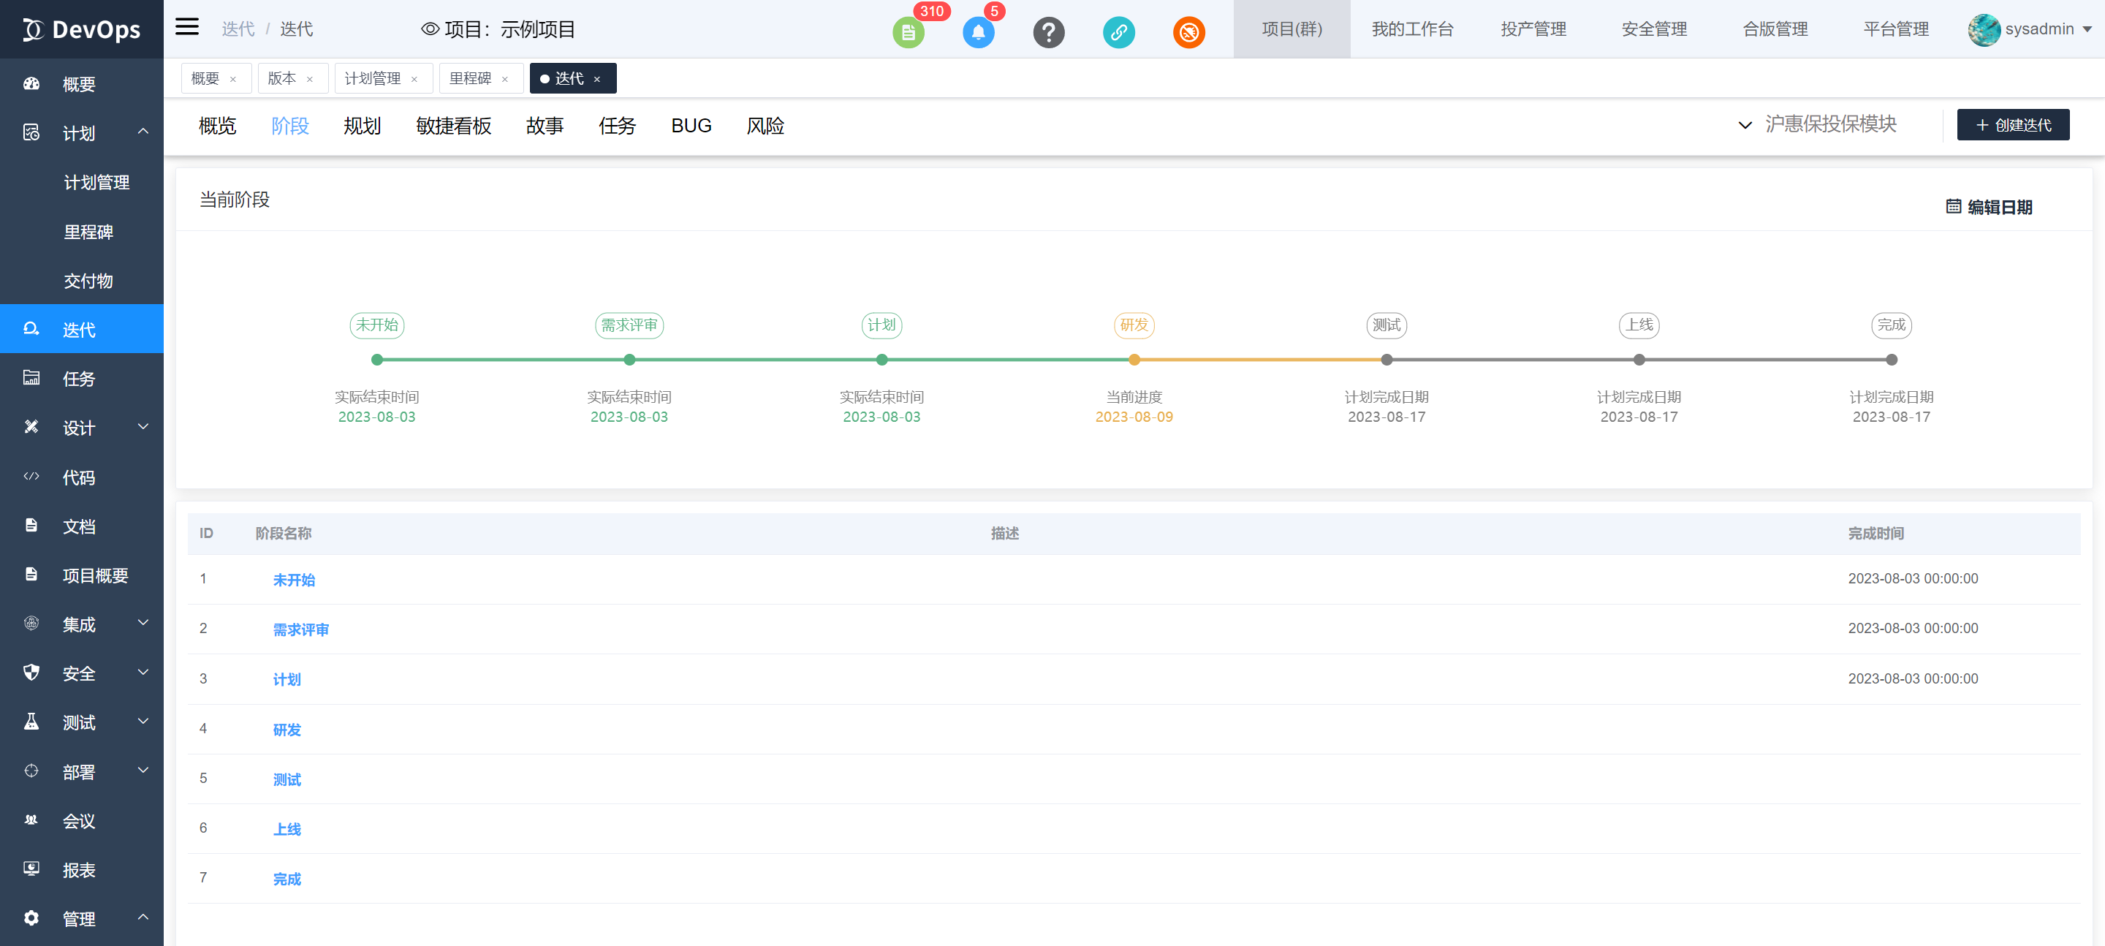2105x946 pixels.
Task: Close the 里程碑 page tab
Action: (x=505, y=79)
